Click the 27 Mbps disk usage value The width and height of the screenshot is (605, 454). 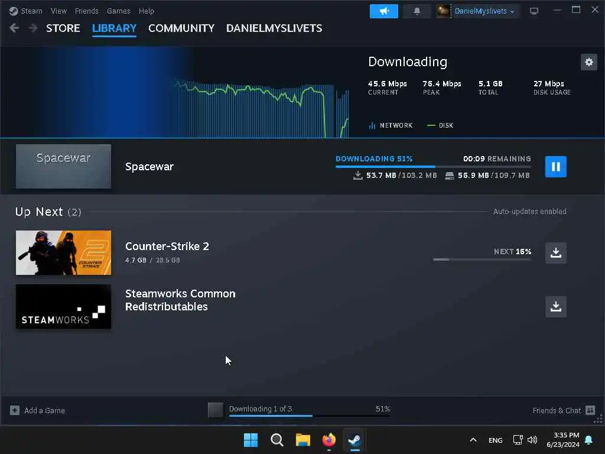549,84
